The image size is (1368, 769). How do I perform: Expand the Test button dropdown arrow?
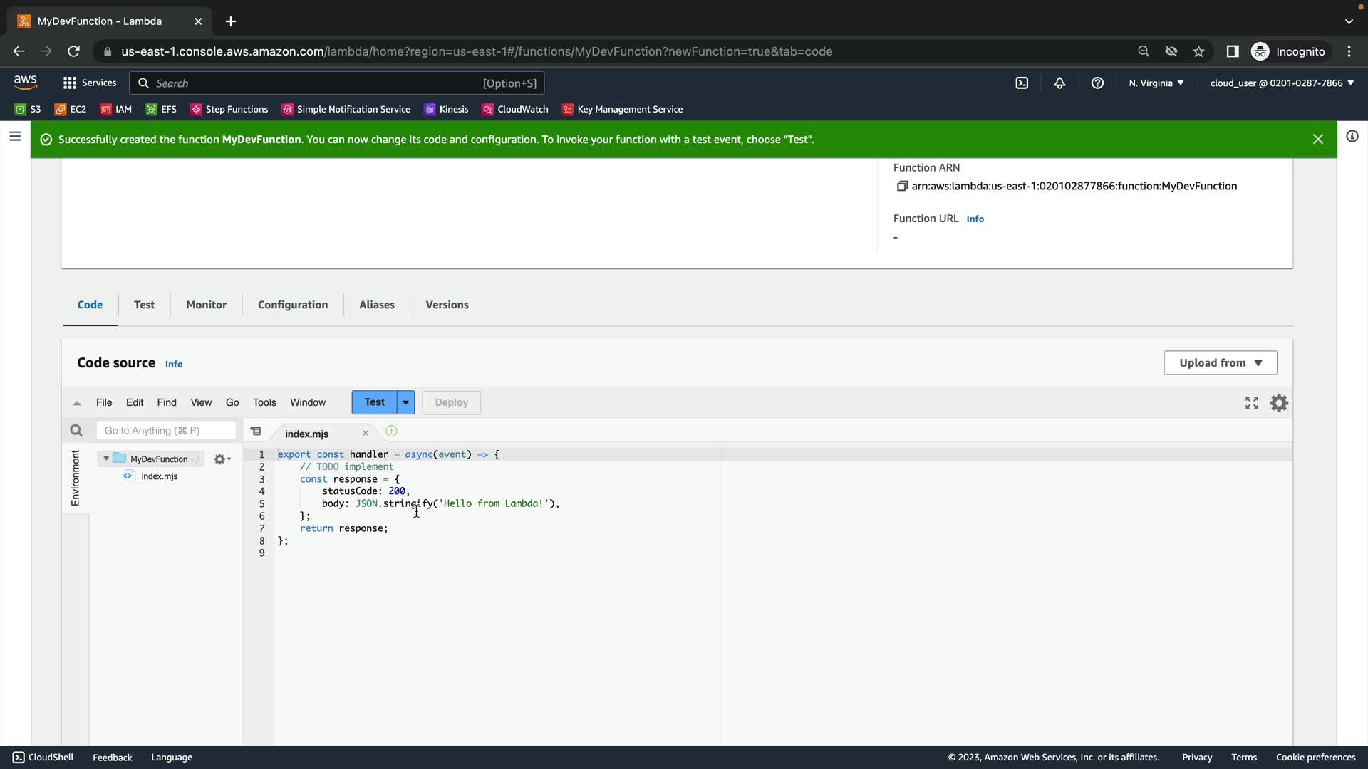click(405, 402)
